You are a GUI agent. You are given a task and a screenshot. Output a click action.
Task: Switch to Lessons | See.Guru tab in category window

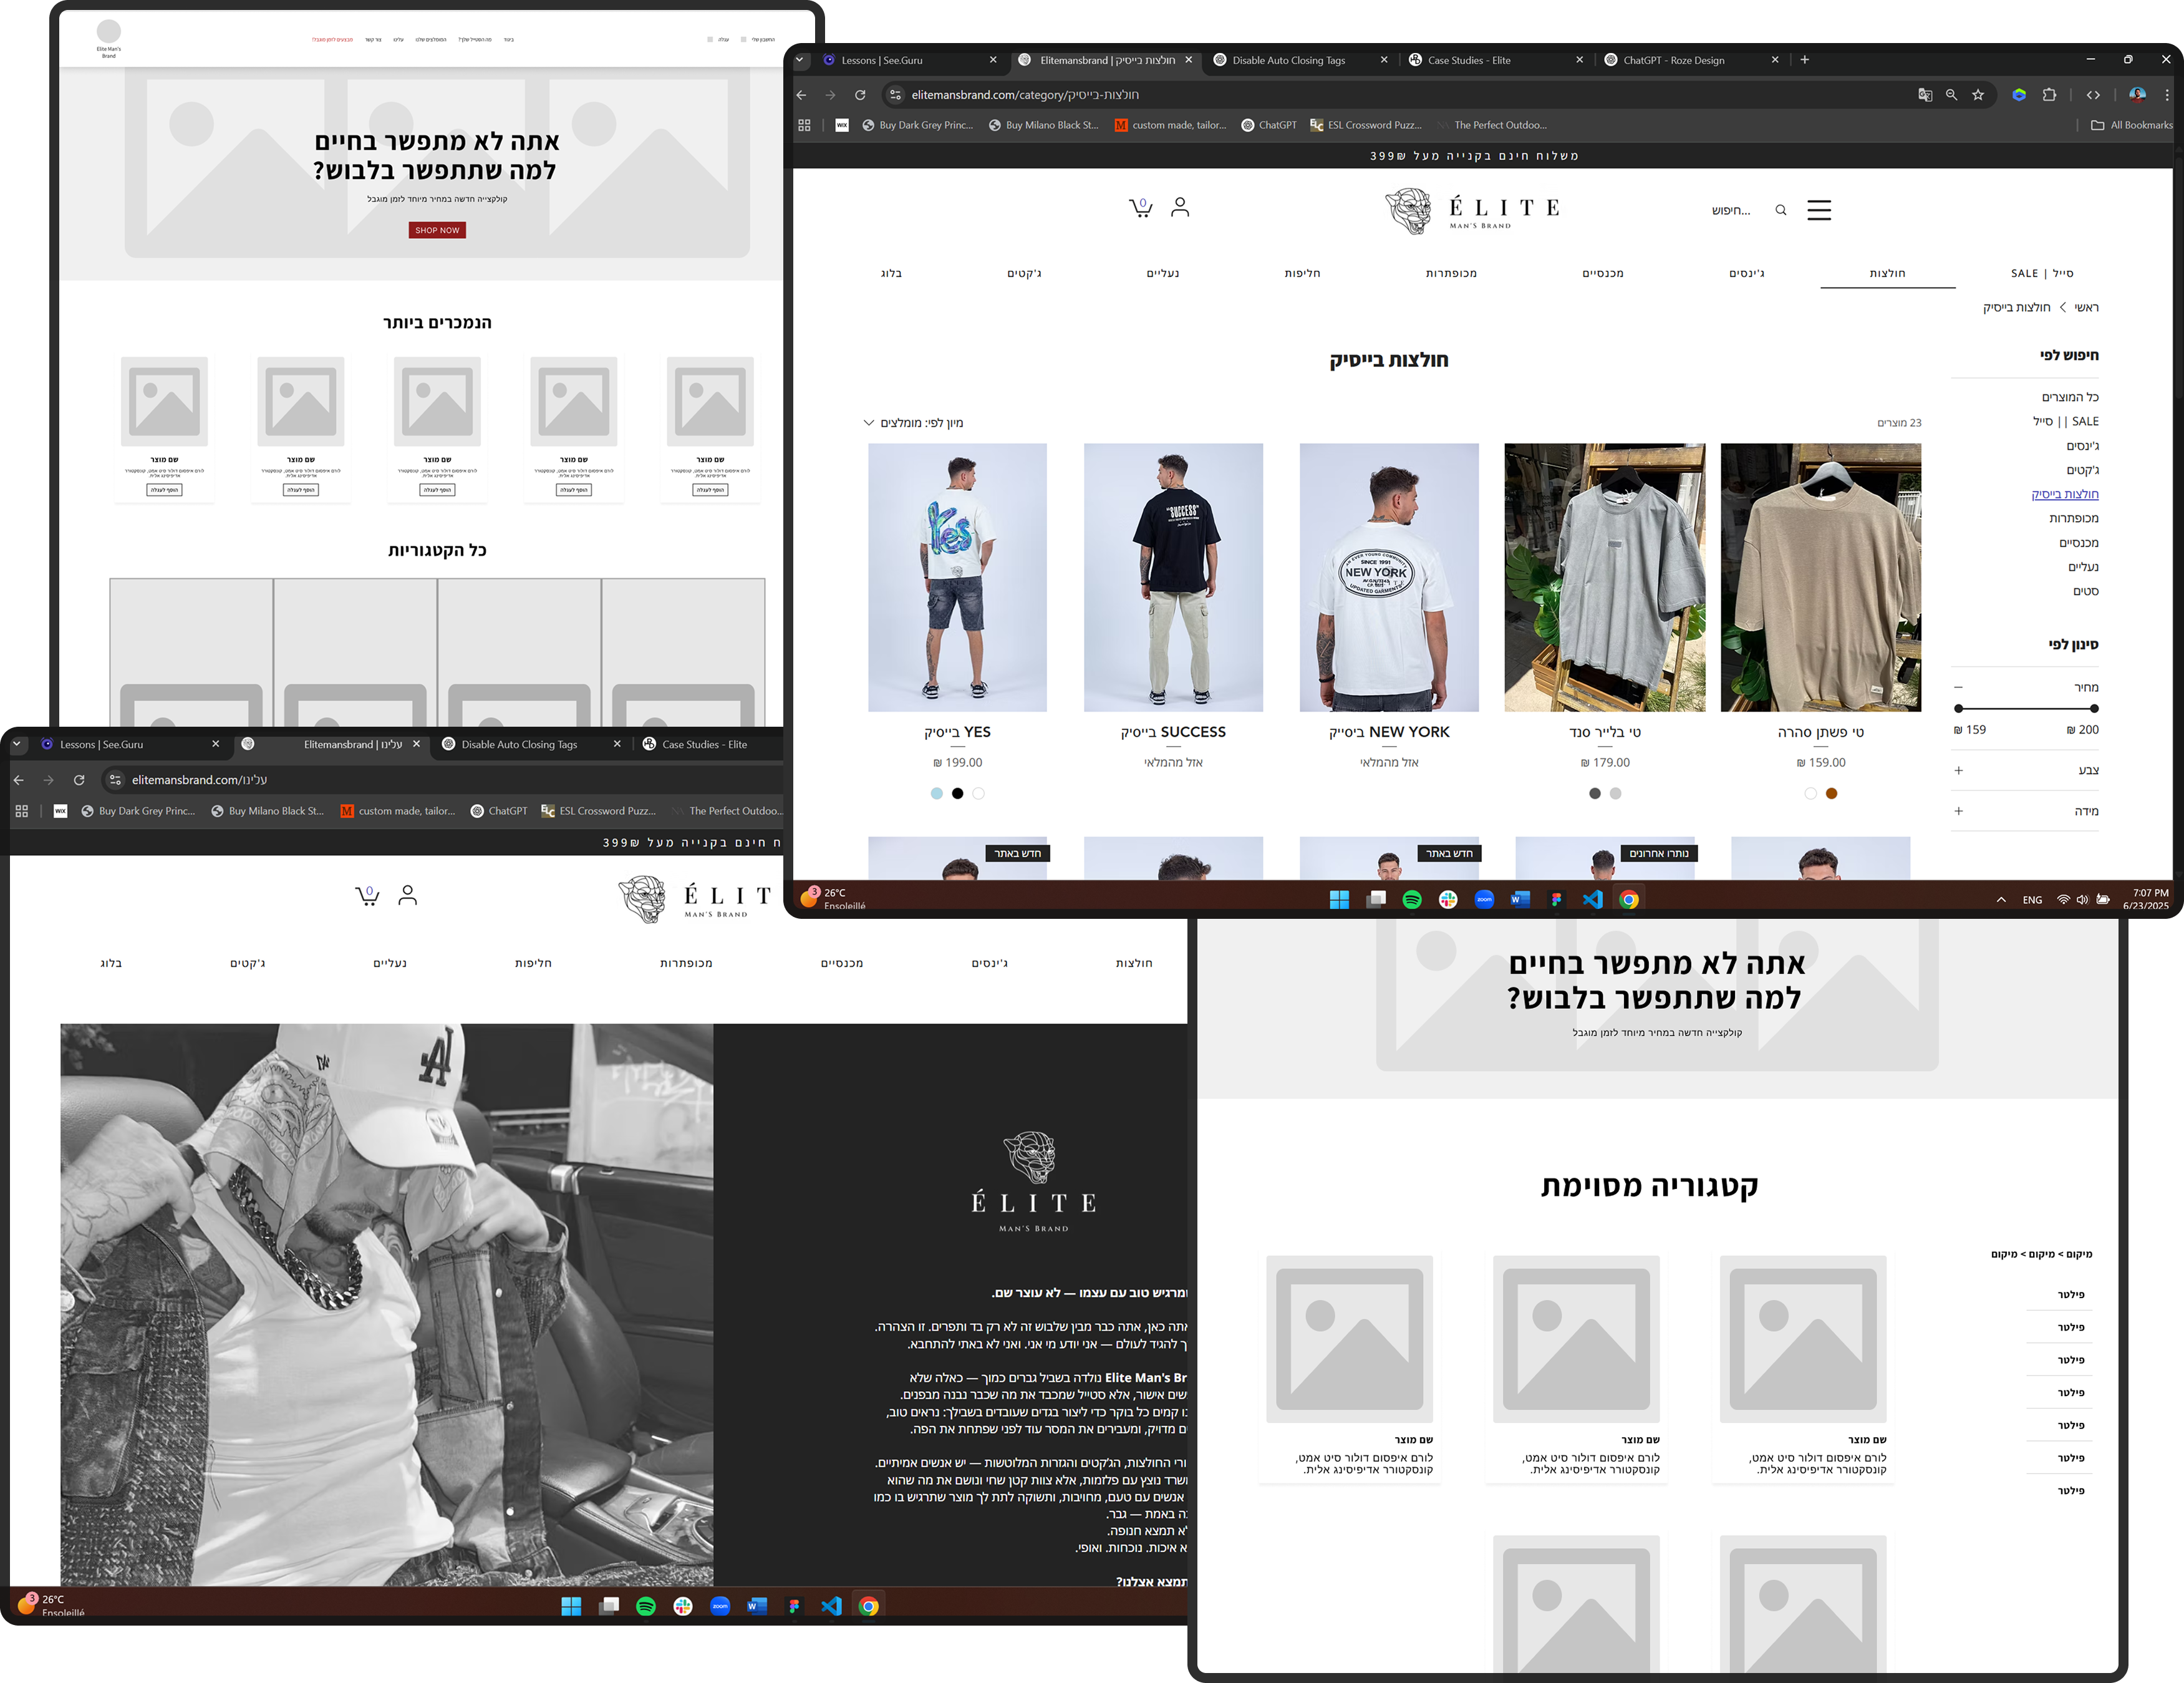pyautogui.click(x=909, y=60)
